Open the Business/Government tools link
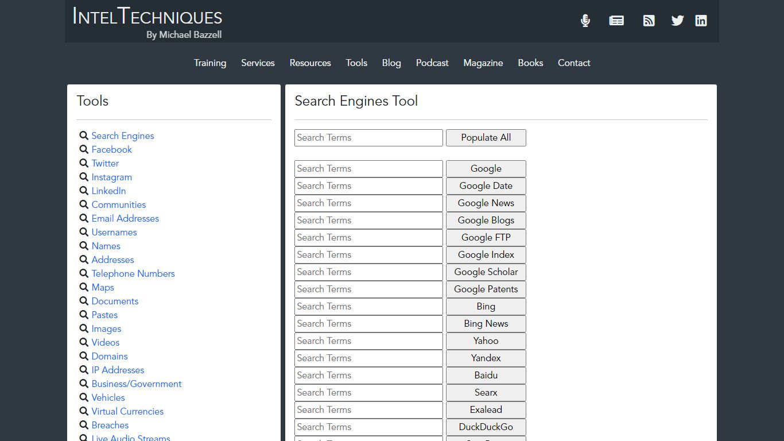This screenshot has width=784, height=441. pyautogui.click(x=137, y=384)
